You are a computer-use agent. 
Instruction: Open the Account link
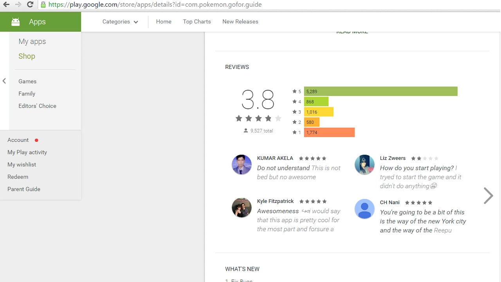pyautogui.click(x=18, y=140)
